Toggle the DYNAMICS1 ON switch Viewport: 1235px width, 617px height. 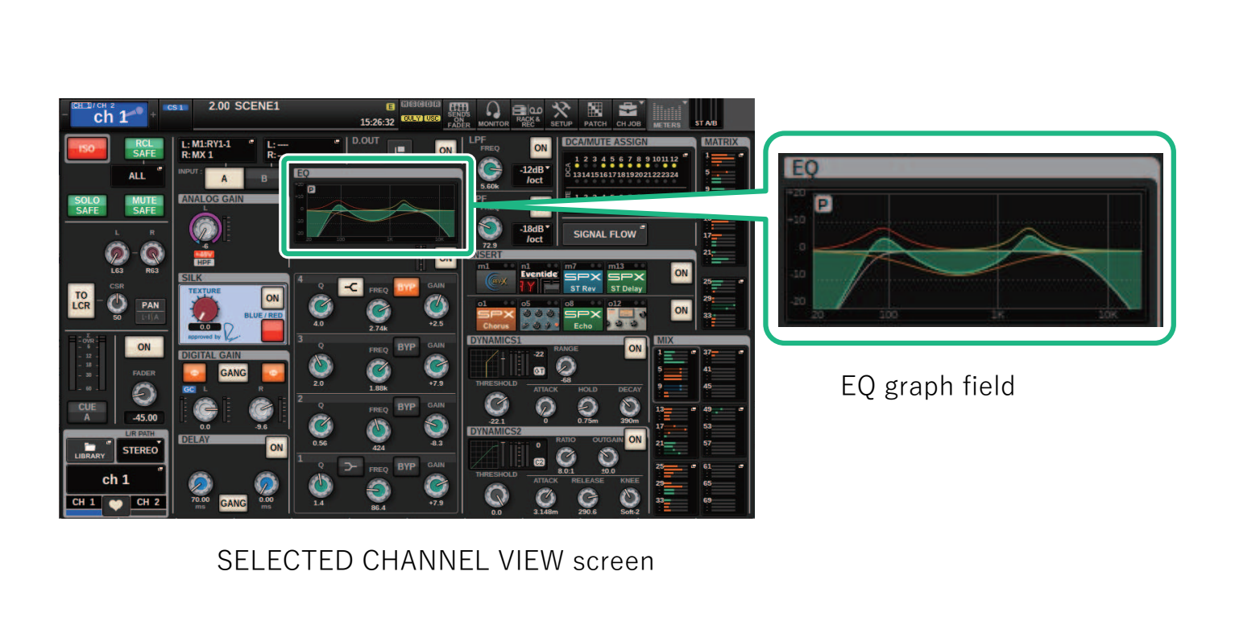click(x=635, y=349)
